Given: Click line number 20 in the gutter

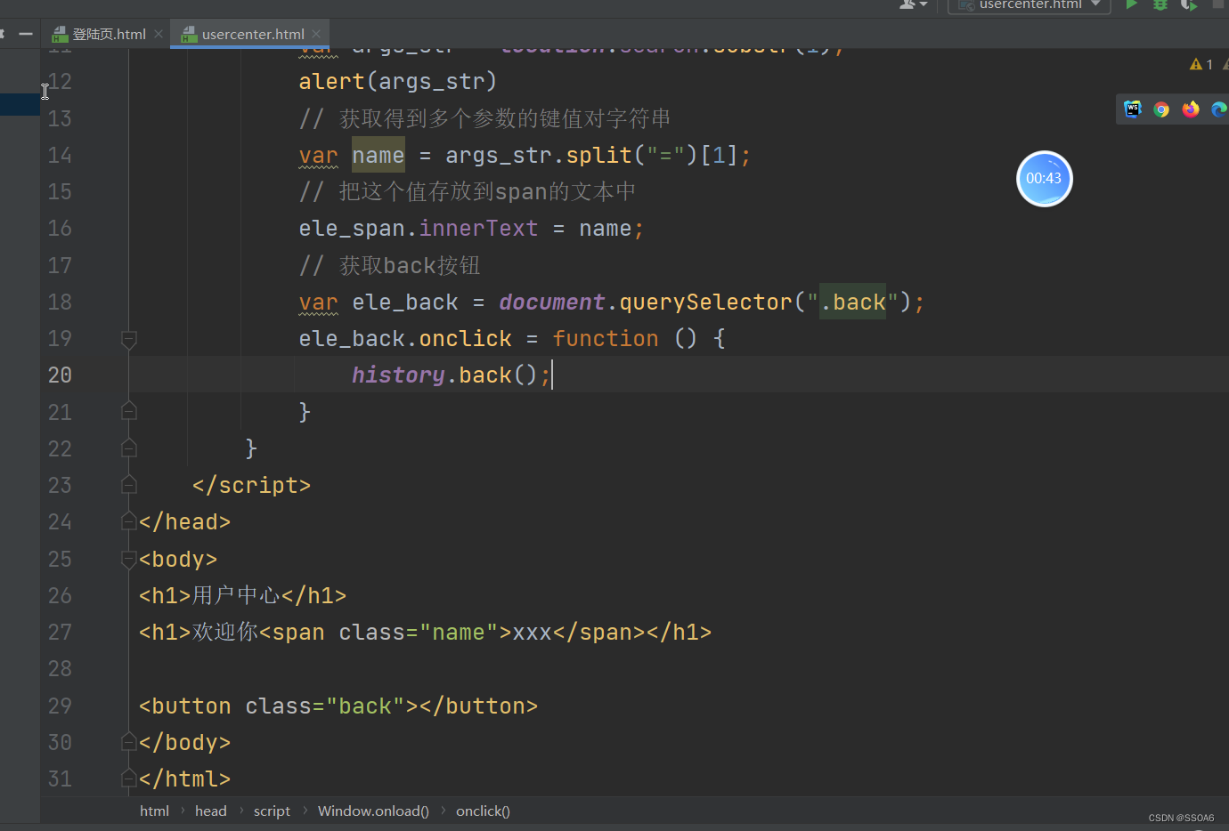Looking at the screenshot, I should 60,375.
